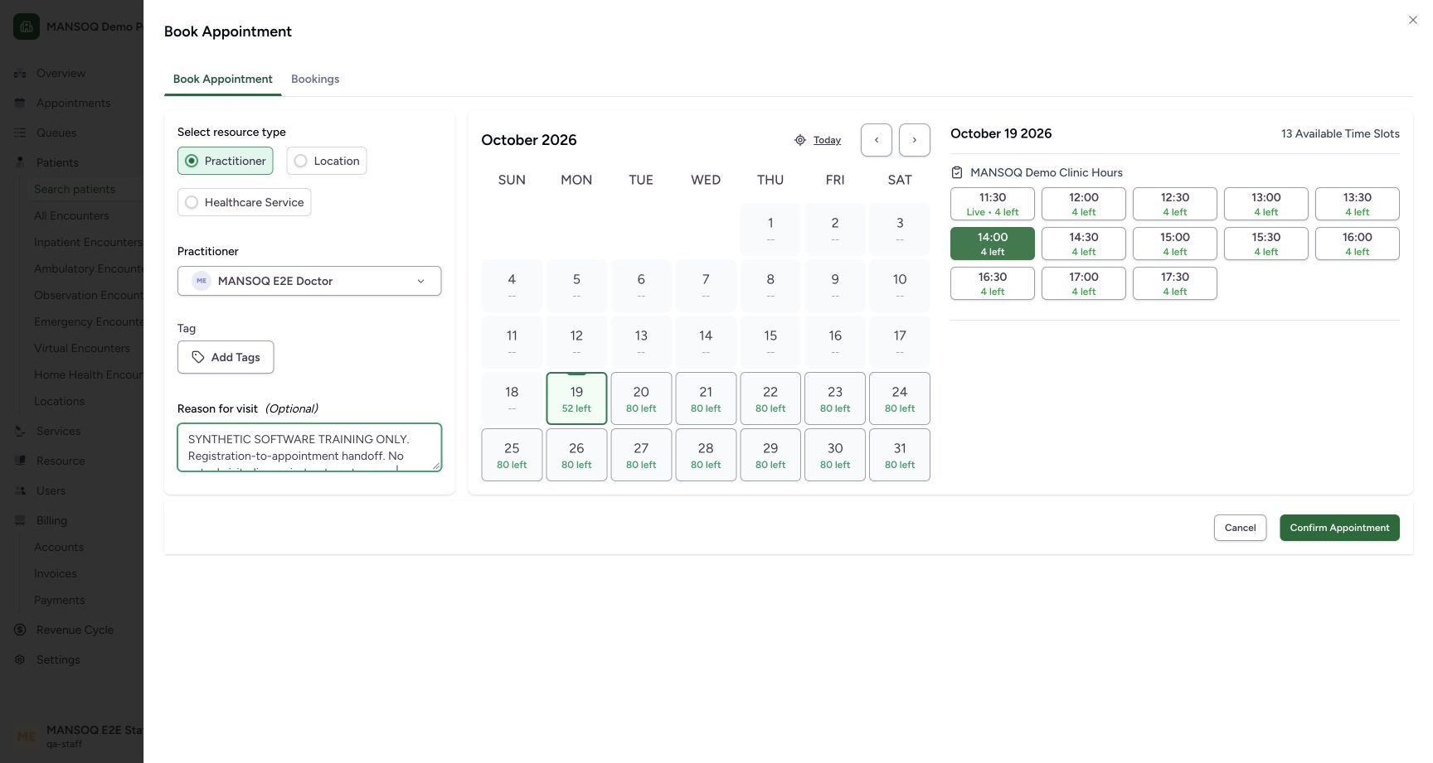Select the Healthcare Service resource type
Screen dimensions: 1433x763
(244, 202)
